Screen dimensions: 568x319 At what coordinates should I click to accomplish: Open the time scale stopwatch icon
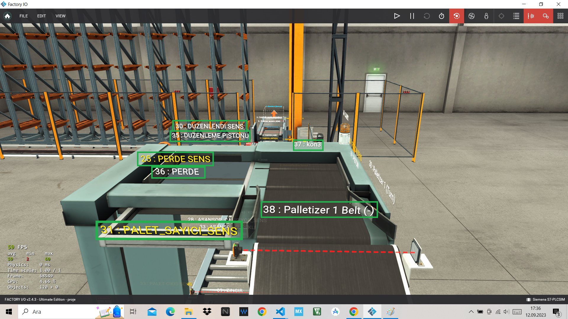441,16
